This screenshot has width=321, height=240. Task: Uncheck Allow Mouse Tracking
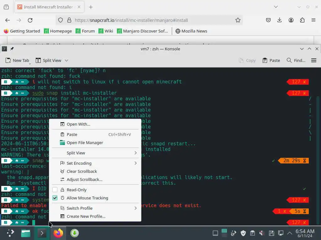[55, 198]
